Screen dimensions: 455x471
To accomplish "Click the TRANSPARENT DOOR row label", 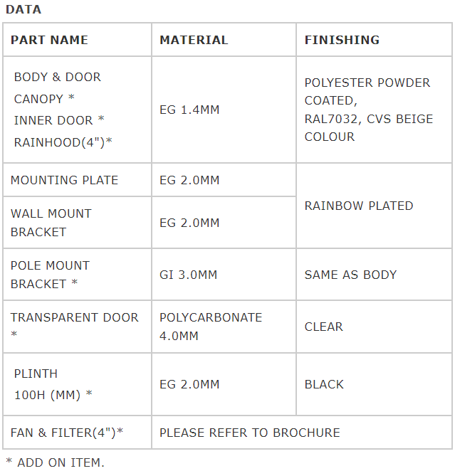I will [x=75, y=327].
